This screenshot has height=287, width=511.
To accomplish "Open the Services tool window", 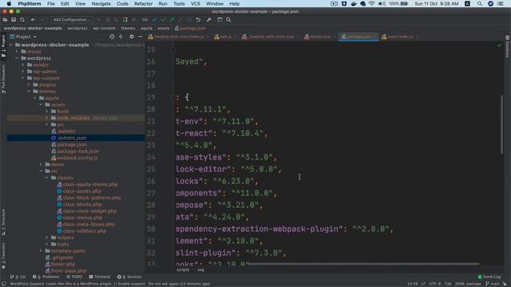I will point(129,277).
